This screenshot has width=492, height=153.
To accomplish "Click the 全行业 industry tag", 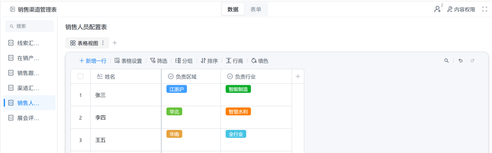I will click(236, 134).
